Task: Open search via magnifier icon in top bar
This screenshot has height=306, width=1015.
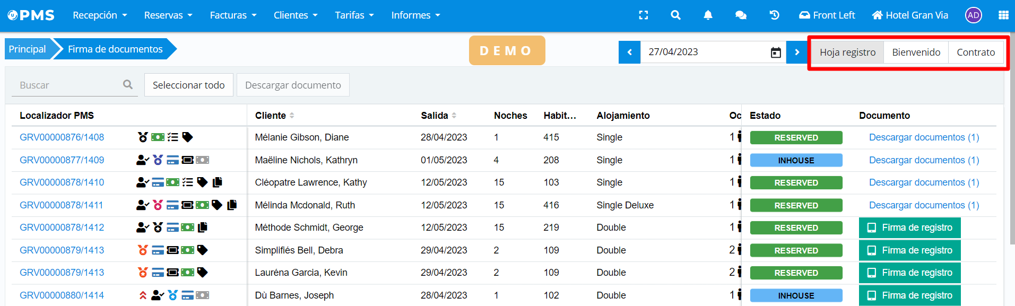Action: [675, 15]
